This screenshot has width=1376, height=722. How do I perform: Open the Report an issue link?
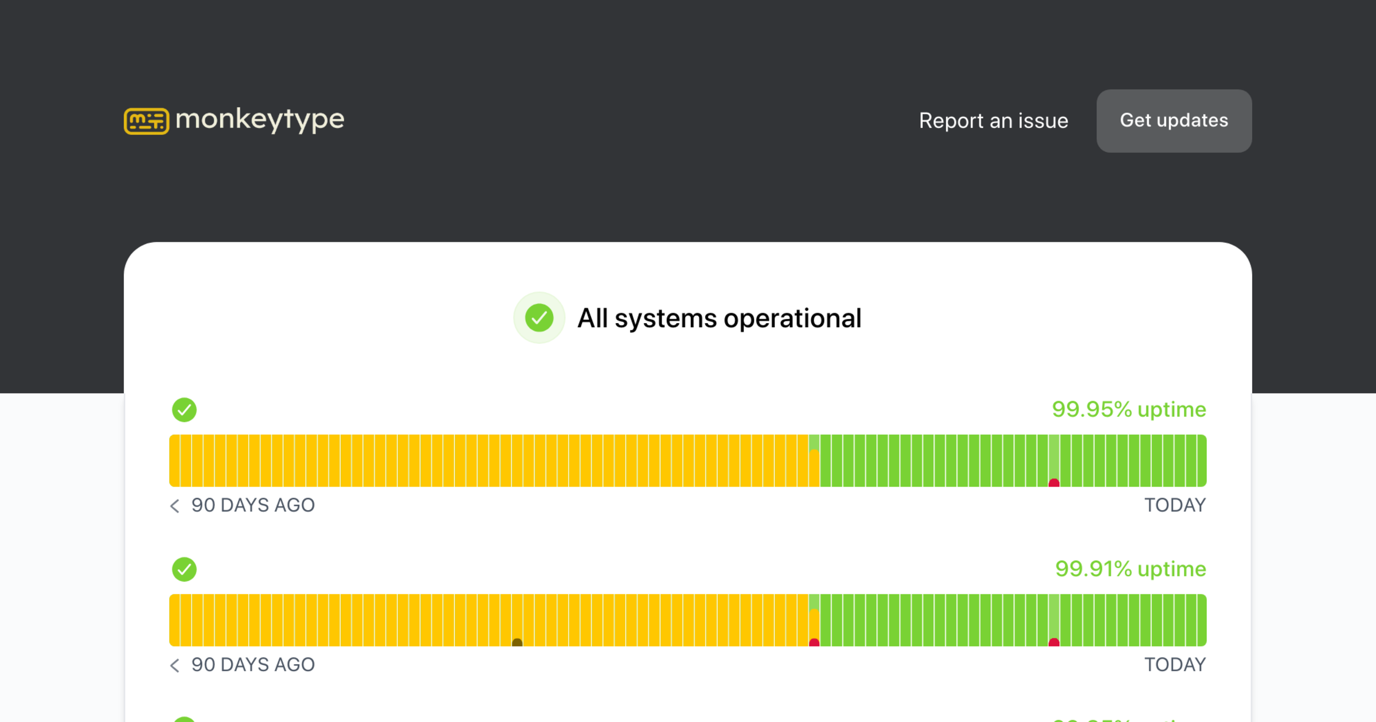pyautogui.click(x=994, y=121)
